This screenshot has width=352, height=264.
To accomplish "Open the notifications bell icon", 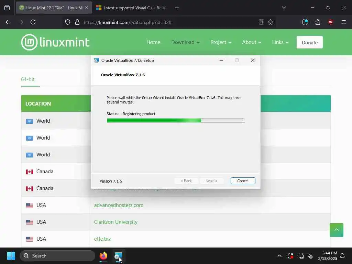I will tap(342, 256).
